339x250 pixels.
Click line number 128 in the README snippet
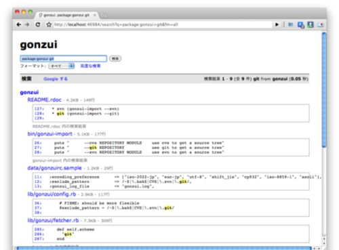coord(39,114)
